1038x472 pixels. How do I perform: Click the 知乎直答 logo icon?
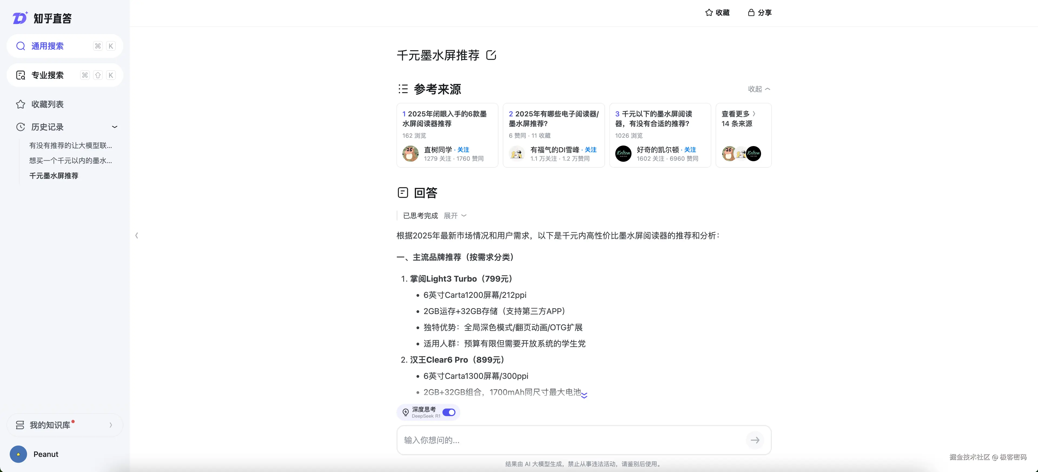click(19, 18)
